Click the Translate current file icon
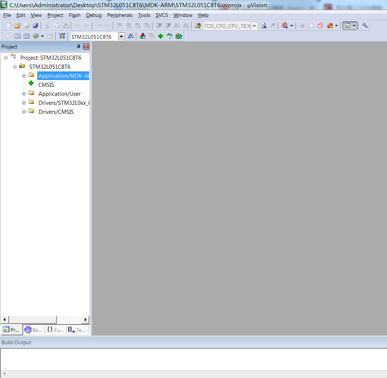387x378 pixels. point(8,36)
